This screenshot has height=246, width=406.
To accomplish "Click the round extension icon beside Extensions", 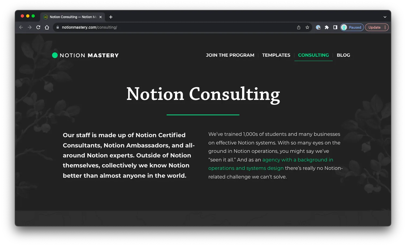I will [x=318, y=27].
